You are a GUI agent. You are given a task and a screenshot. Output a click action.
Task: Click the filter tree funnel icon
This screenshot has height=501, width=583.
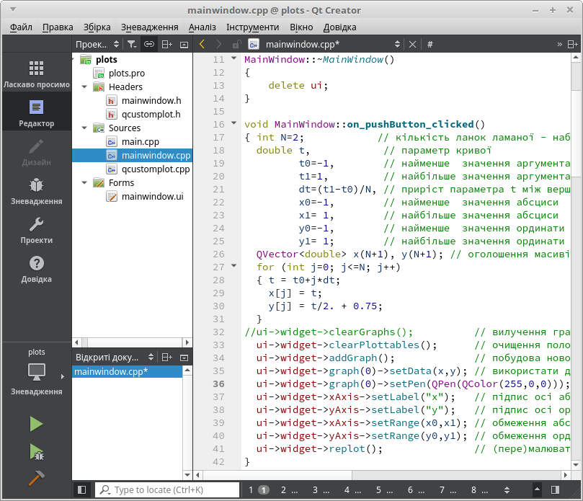pos(131,44)
